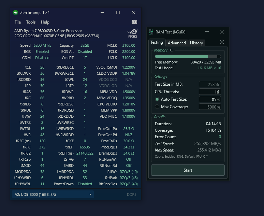
Task: Click the ZenTimings app icon in title bar
Action: [x=15, y=13]
